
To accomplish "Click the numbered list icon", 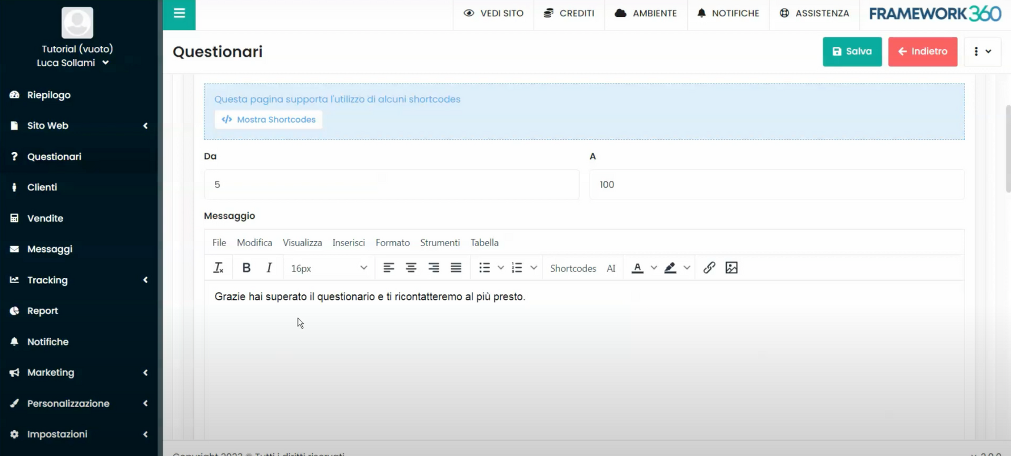I will (517, 268).
